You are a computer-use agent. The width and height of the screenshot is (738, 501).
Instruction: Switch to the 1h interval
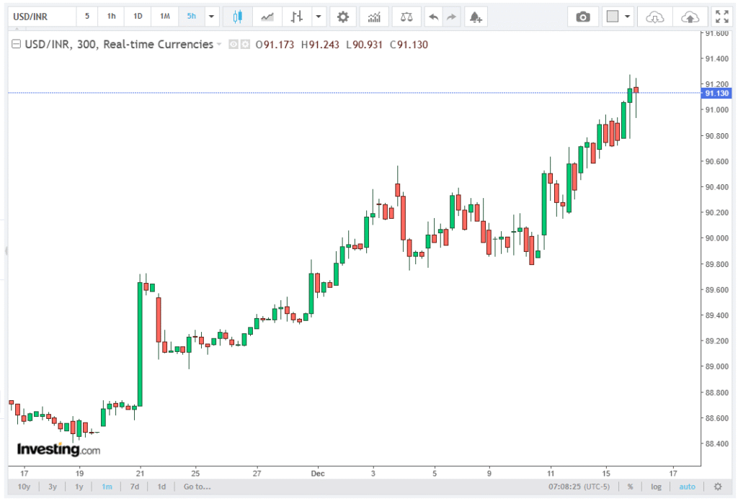tap(111, 17)
